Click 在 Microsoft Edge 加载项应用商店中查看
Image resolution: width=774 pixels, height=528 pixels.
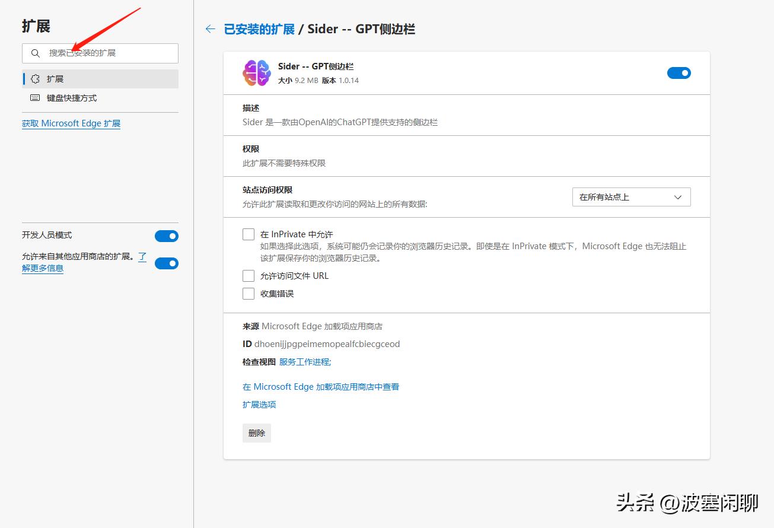(x=321, y=387)
